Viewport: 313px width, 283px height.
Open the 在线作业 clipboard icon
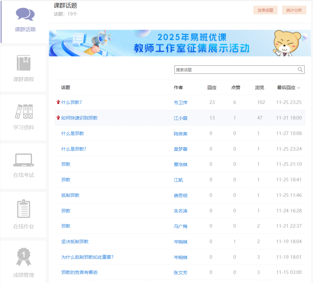(24, 209)
